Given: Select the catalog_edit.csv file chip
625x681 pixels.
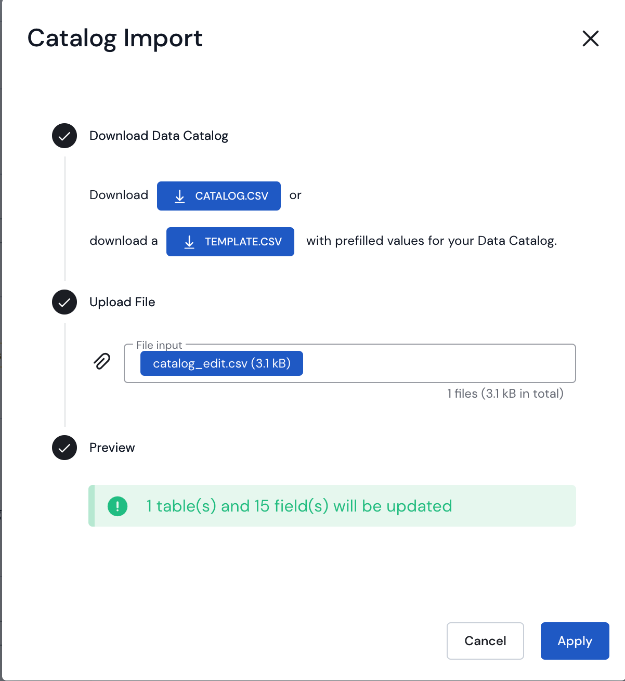Looking at the screenshot, I should point(222,363).
